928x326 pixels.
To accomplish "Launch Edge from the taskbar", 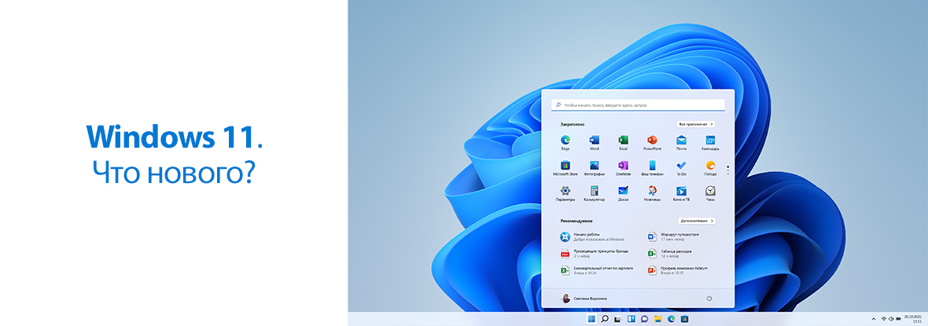I will coord(671,319).
